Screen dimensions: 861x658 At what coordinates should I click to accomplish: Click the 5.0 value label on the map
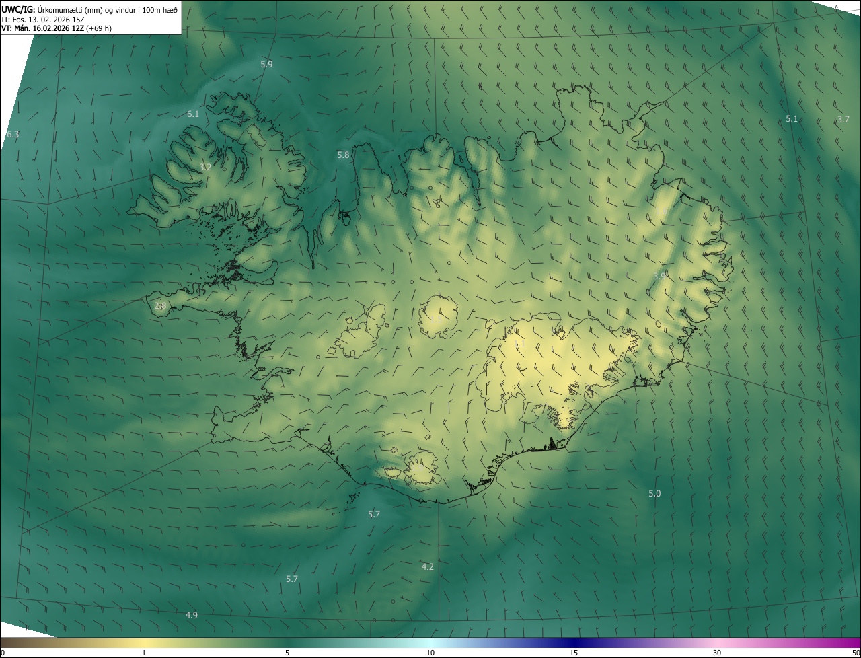coord(654,493)
